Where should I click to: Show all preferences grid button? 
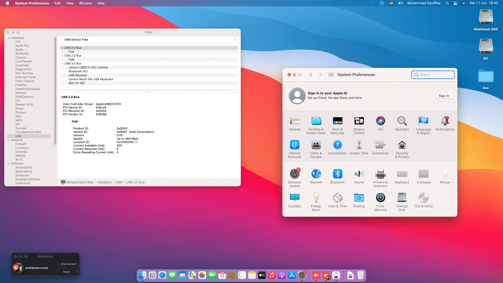pos(331,75)
